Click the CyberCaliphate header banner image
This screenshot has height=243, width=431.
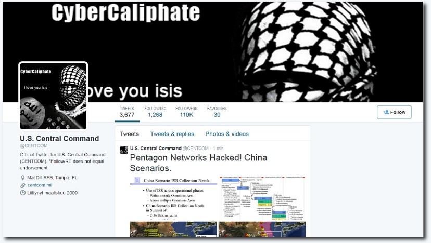212,51
